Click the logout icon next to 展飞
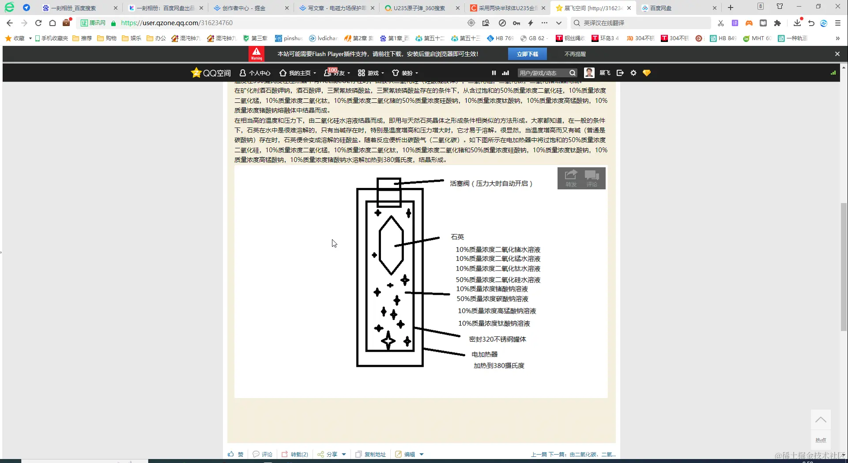Image resolution: width=848 pixels, height=463 pixels. coord(620,73)
